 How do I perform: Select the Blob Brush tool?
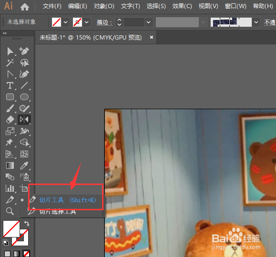24,108
